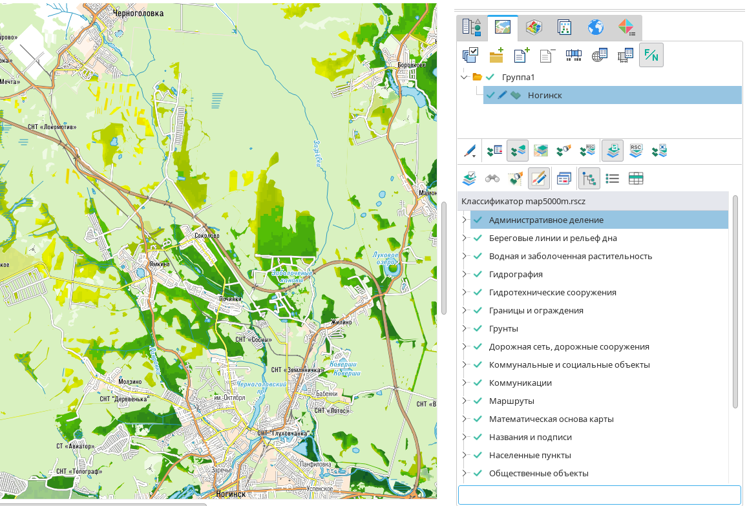Screen dimensions: 747x506
Task: Switch to the globe tab
Action: click(x=595, y=27)
